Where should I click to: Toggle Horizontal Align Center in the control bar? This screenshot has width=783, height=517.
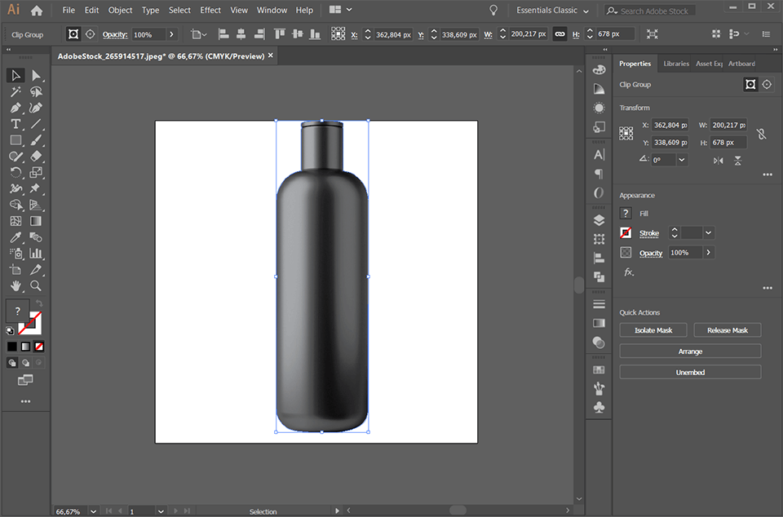tap(241, 33)
